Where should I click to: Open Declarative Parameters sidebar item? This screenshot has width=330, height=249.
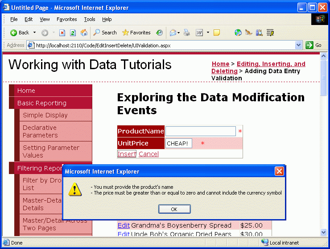pos(56,131)
